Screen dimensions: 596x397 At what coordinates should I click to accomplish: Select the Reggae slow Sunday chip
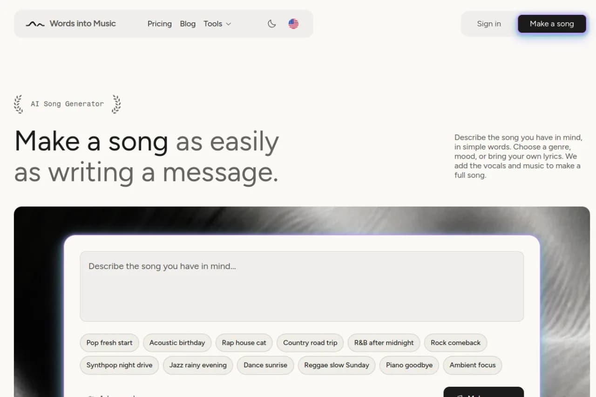click(x=337, y=365)
